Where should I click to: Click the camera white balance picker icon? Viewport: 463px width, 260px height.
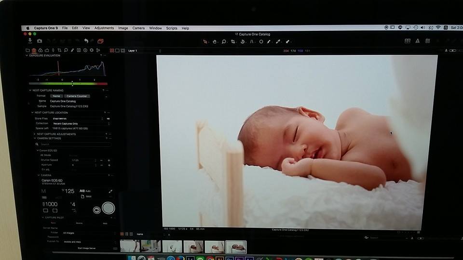click(110, 191)
